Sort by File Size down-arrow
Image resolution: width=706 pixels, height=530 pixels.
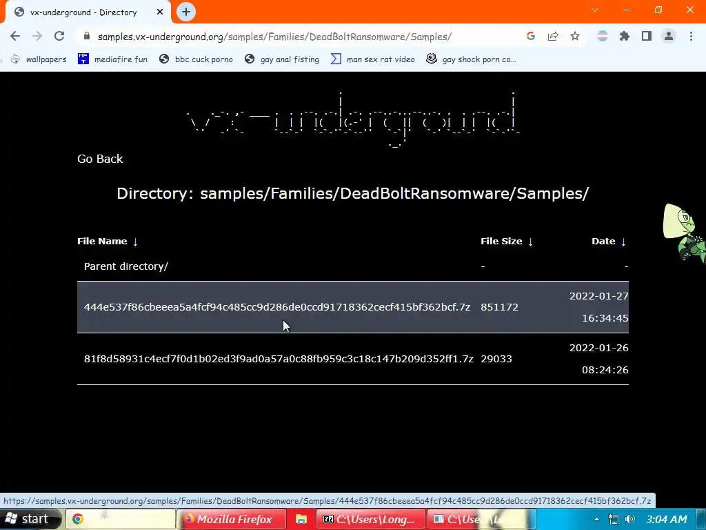[530, 242]
